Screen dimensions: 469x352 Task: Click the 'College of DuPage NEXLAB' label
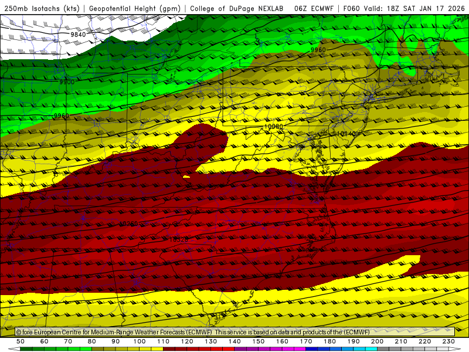pos(237,9)
